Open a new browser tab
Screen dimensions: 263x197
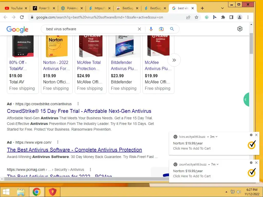click(202, 8)
